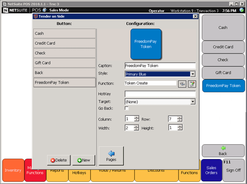Click the Column number field
Screen dimensions: 247x184
click(x=130, y=119)
